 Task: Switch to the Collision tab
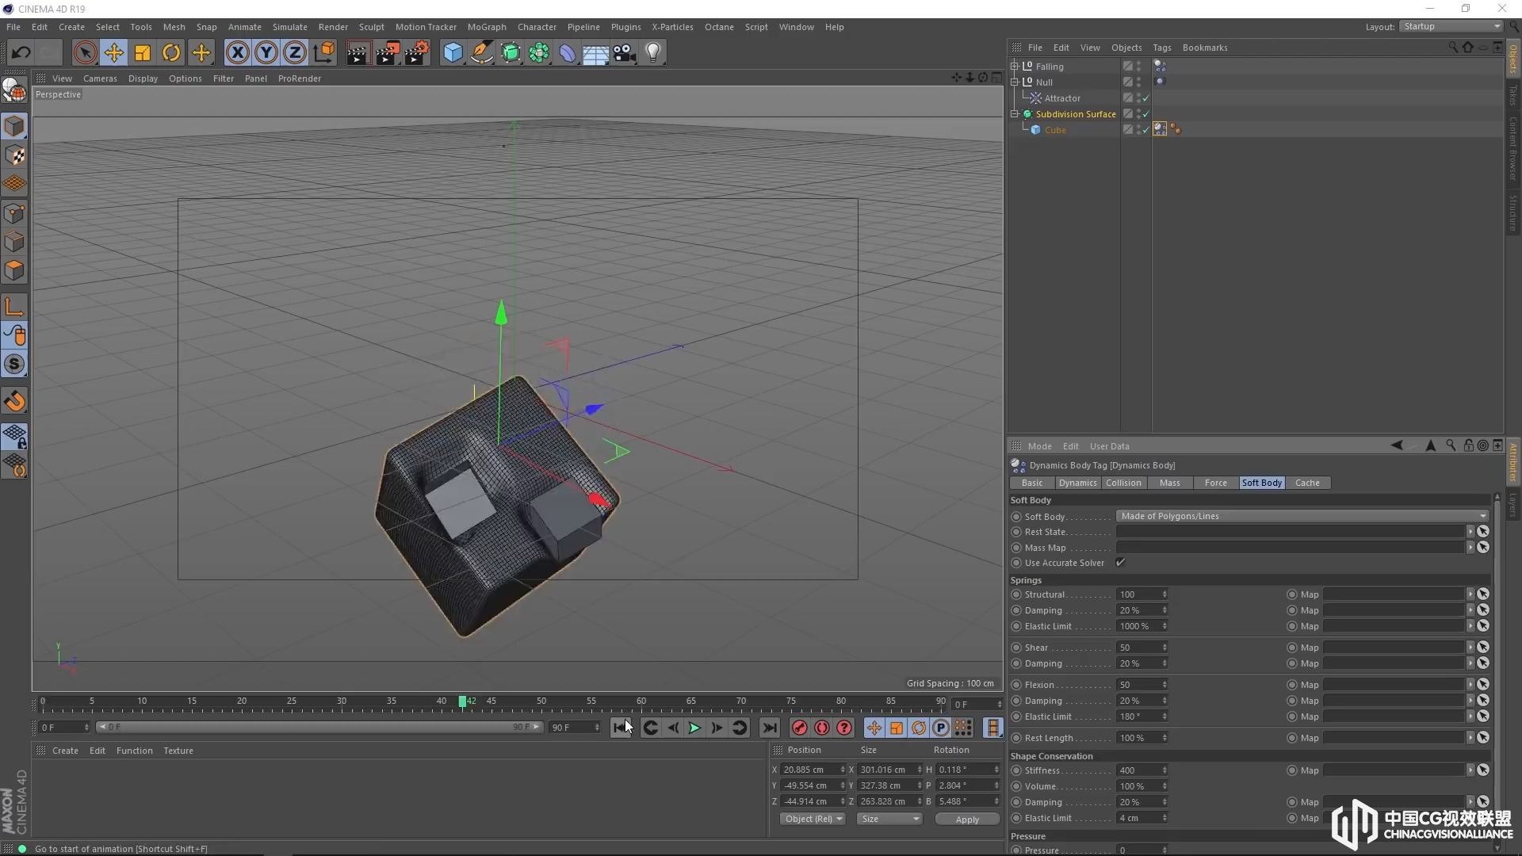click(x=1123, y=483)
